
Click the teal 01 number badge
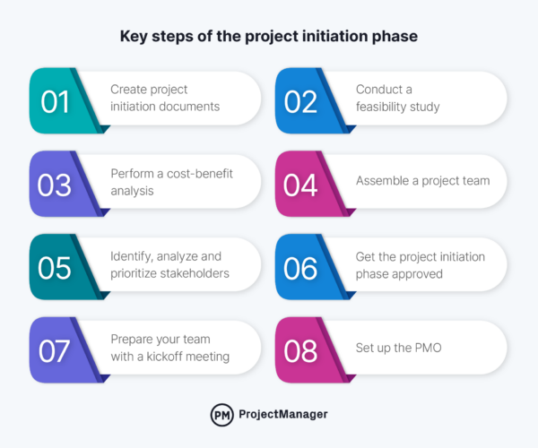point(56,101)
